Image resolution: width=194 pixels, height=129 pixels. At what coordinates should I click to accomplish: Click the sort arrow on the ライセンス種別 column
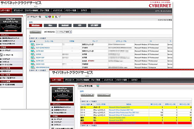click(x=91, y=104)
